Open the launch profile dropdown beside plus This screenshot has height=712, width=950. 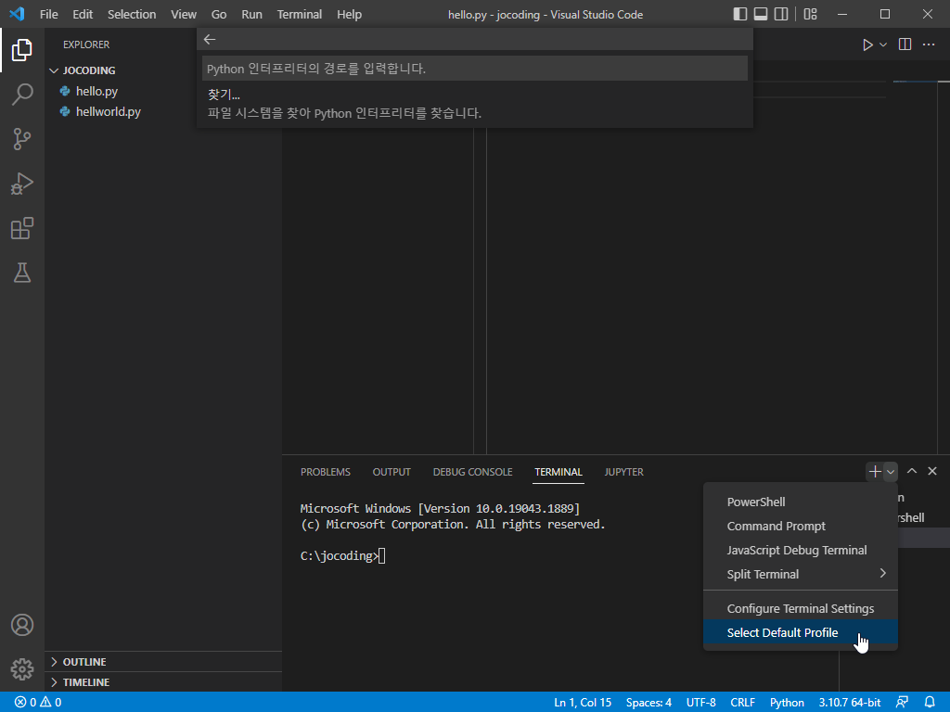point(890,472)
